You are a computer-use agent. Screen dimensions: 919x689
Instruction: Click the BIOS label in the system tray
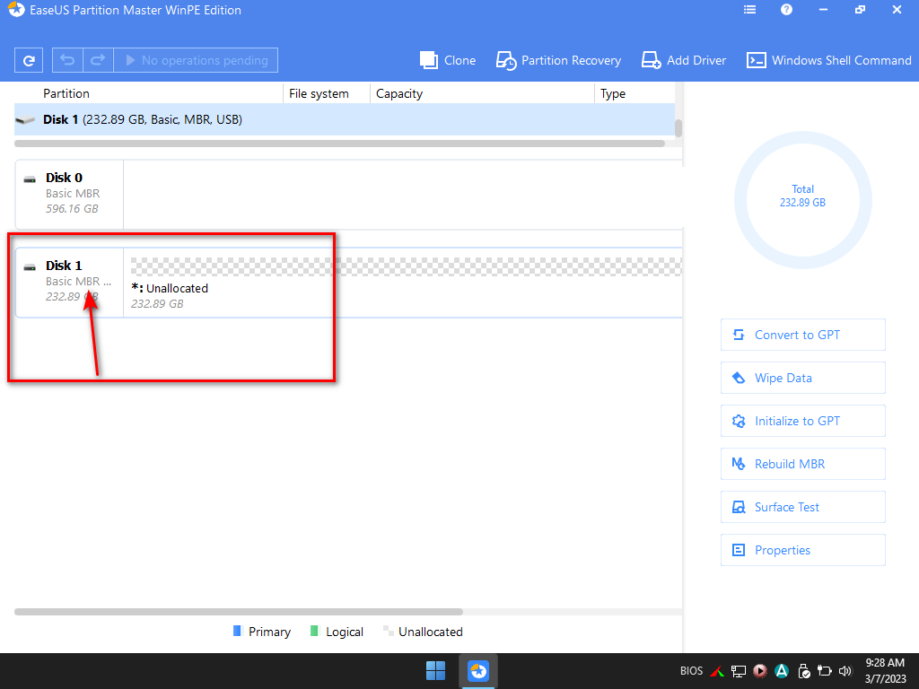692,671
